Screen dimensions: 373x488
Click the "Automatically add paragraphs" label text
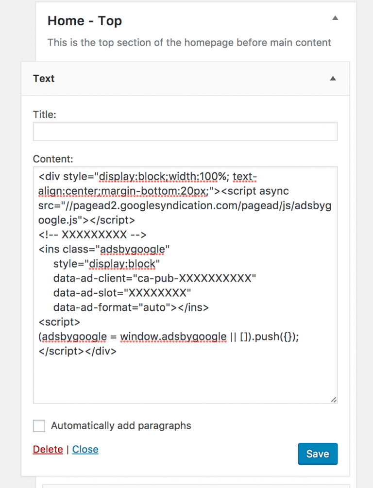point(121,426)
